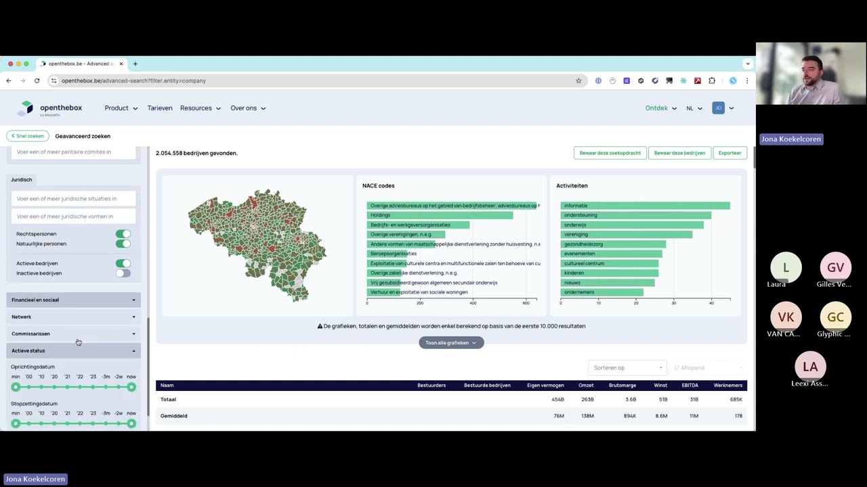This screenshot has height=487, width=867.
Task: Click the purple square extension icon
Action: (627, 80)
